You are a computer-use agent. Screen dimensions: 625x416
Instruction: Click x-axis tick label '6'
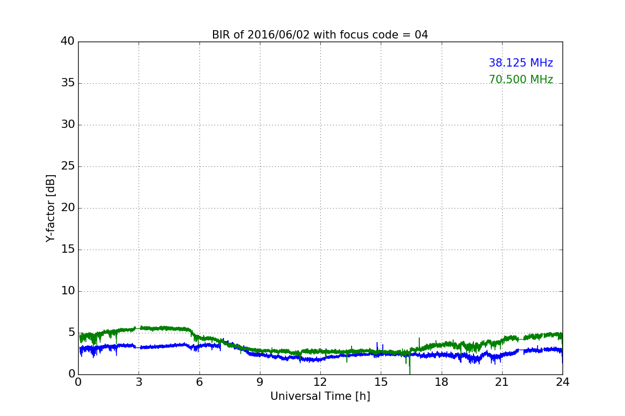199,382
